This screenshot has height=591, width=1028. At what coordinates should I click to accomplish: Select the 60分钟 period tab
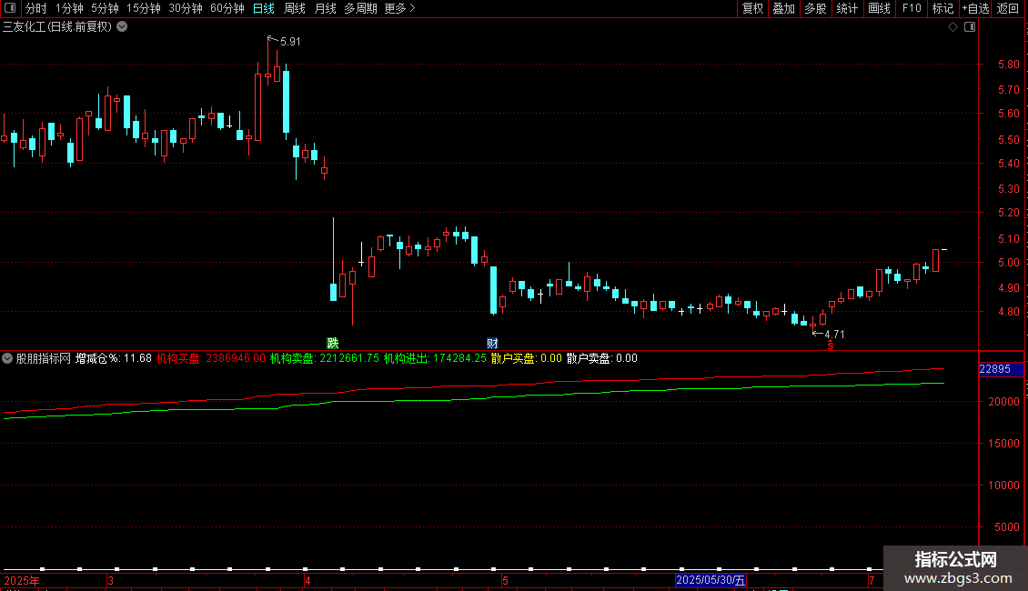(227, 8)
